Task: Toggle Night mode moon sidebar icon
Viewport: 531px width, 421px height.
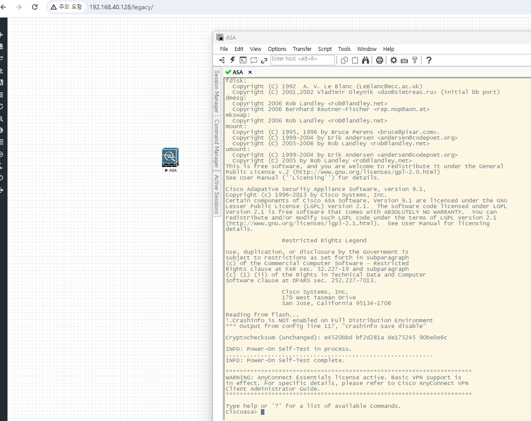Action: click(1, 166)
